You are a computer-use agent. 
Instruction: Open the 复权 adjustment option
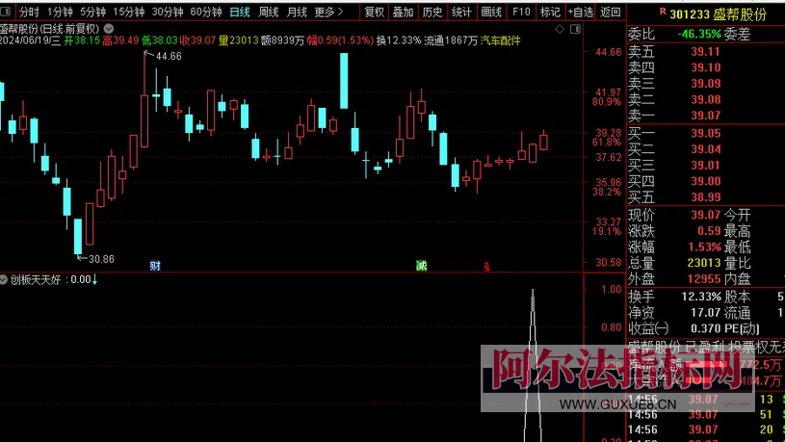[375, 12]
